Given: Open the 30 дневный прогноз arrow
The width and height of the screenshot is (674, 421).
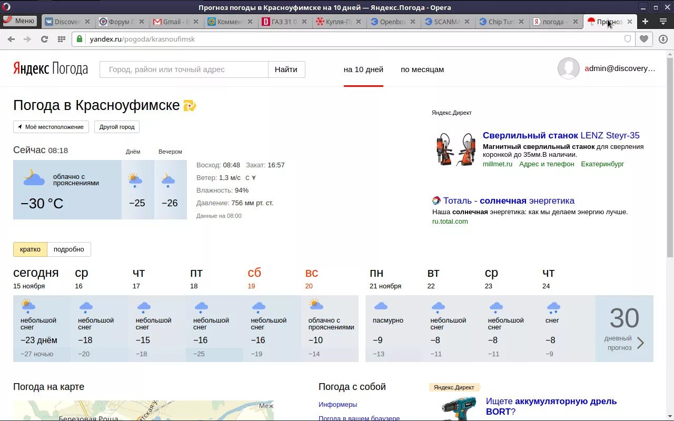Looking at the screenshot, I should (x=640, y=343).
